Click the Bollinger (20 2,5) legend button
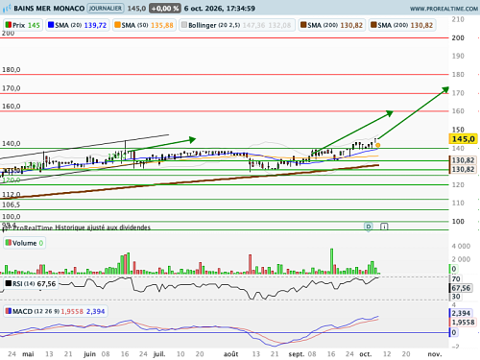Screen dimensions: 480x360 (236, 25)
